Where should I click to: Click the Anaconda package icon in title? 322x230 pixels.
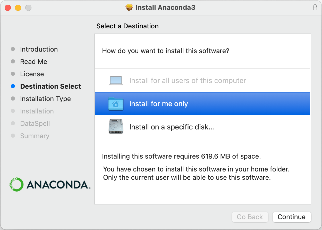click(x=129, y=7)
